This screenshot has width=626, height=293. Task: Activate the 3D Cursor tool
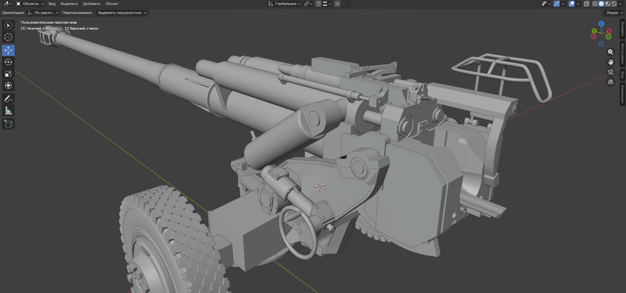8,37
